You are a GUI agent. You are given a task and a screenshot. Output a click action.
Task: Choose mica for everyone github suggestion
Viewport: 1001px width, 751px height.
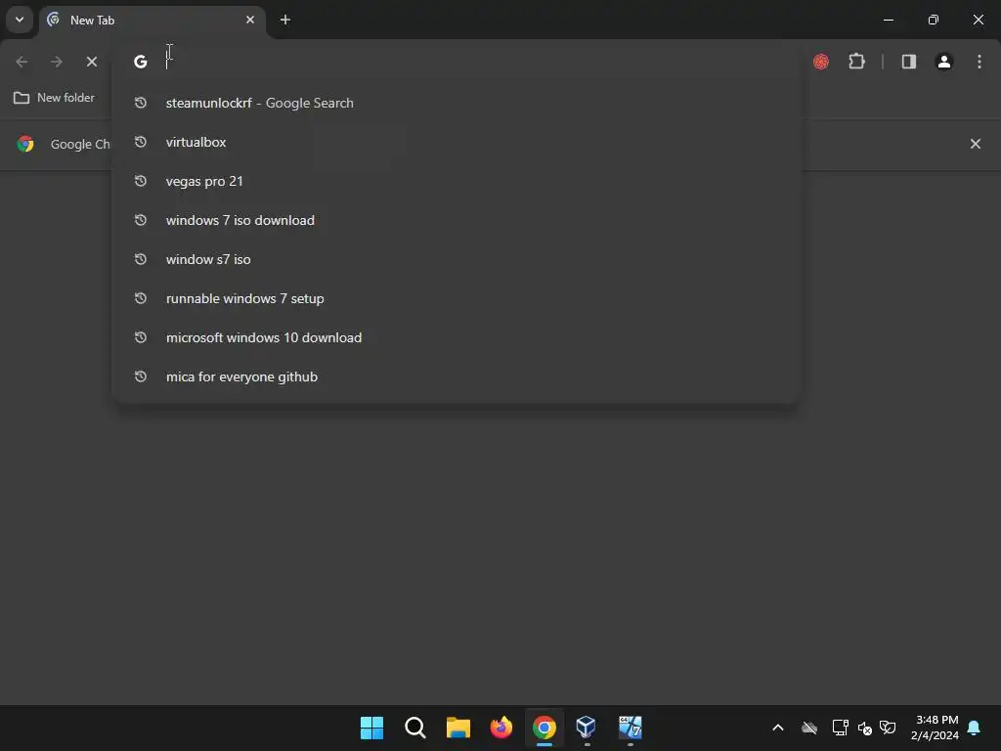[456, 376]
